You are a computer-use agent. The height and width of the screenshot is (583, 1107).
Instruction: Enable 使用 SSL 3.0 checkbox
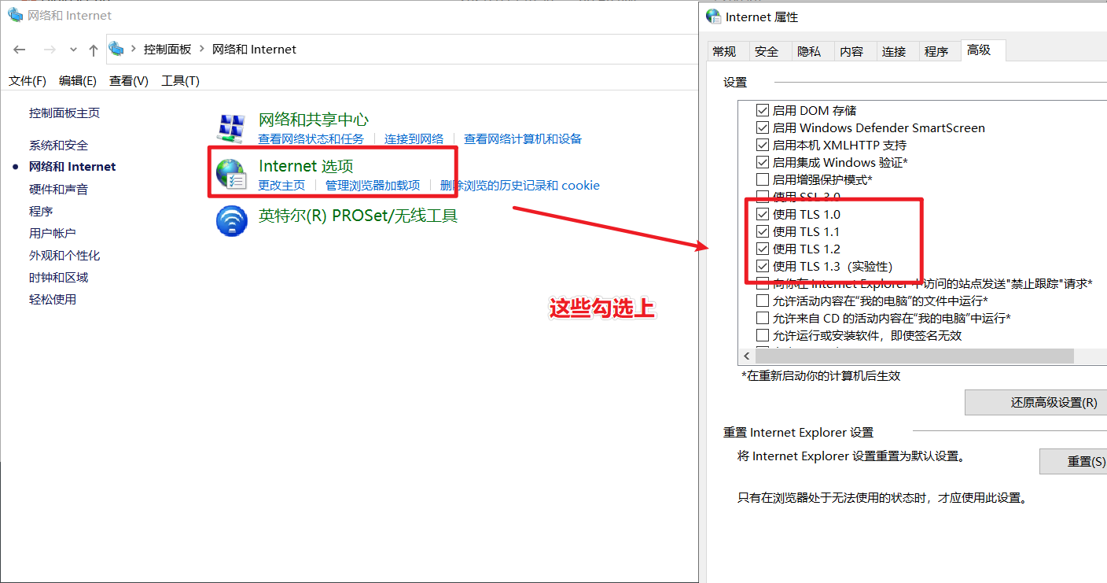coord(762,196)
